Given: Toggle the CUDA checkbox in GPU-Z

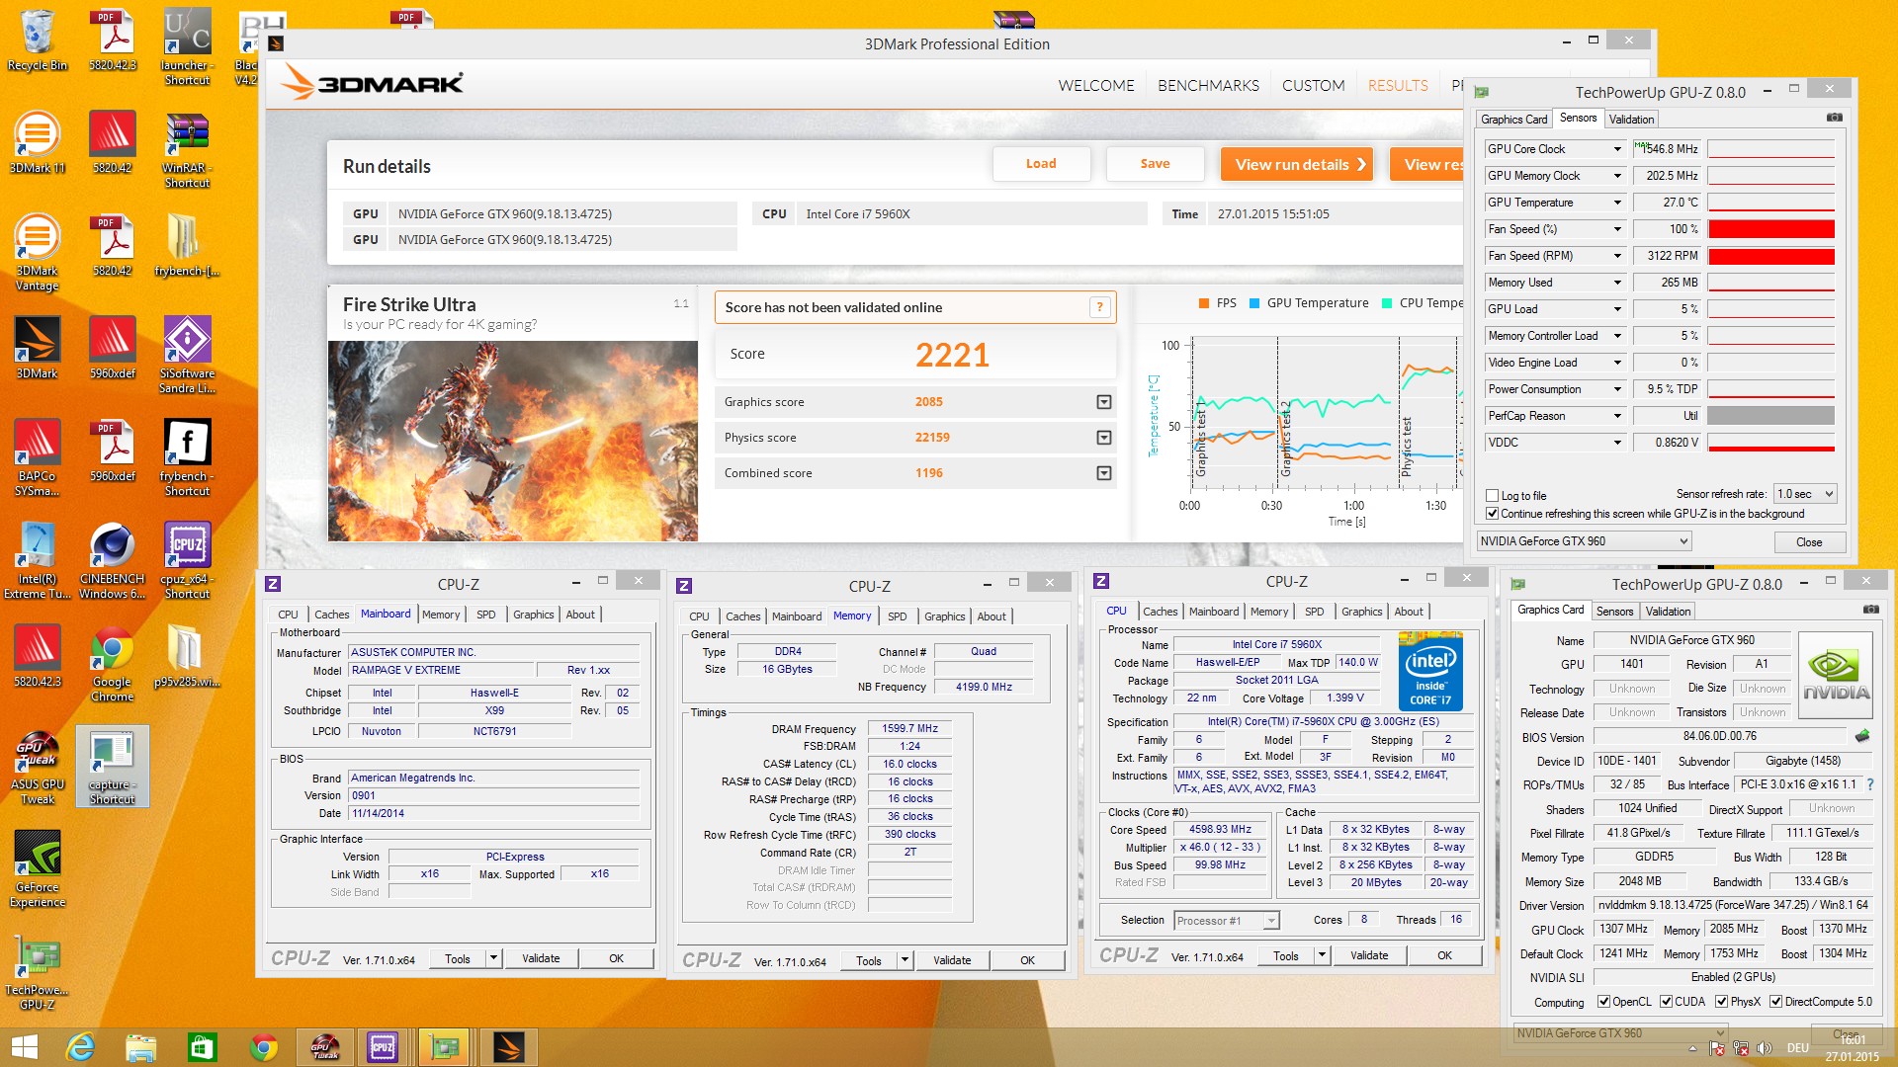Looking at the screenshot, I should pyautogui.click(x=1666, y=1002).
